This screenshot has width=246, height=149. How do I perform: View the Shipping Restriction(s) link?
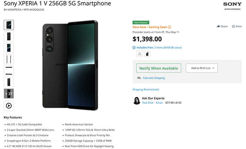[145, 89]
